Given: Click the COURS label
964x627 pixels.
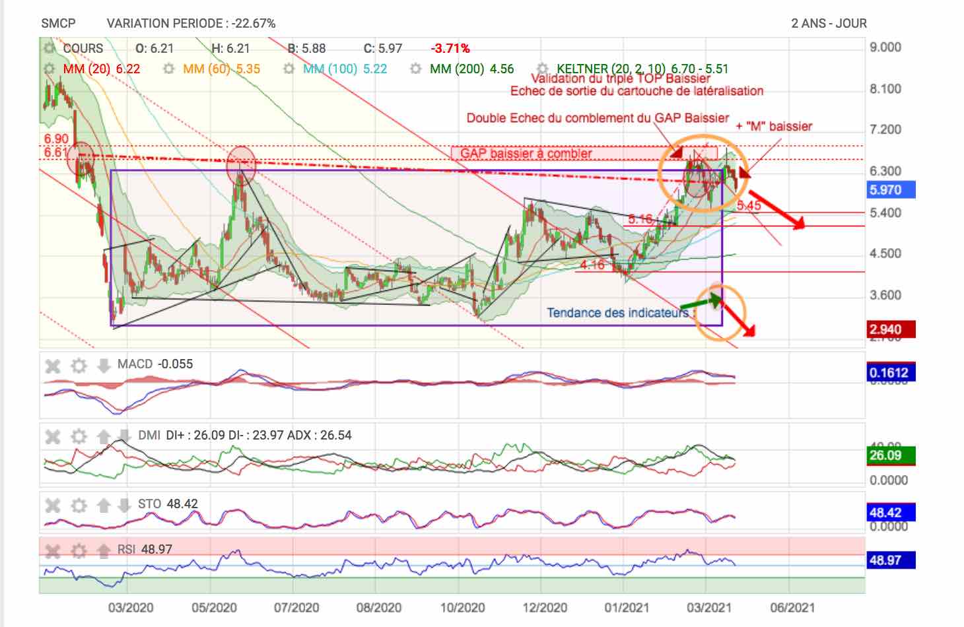Looking at the screenshot, I should pos(83,48).
